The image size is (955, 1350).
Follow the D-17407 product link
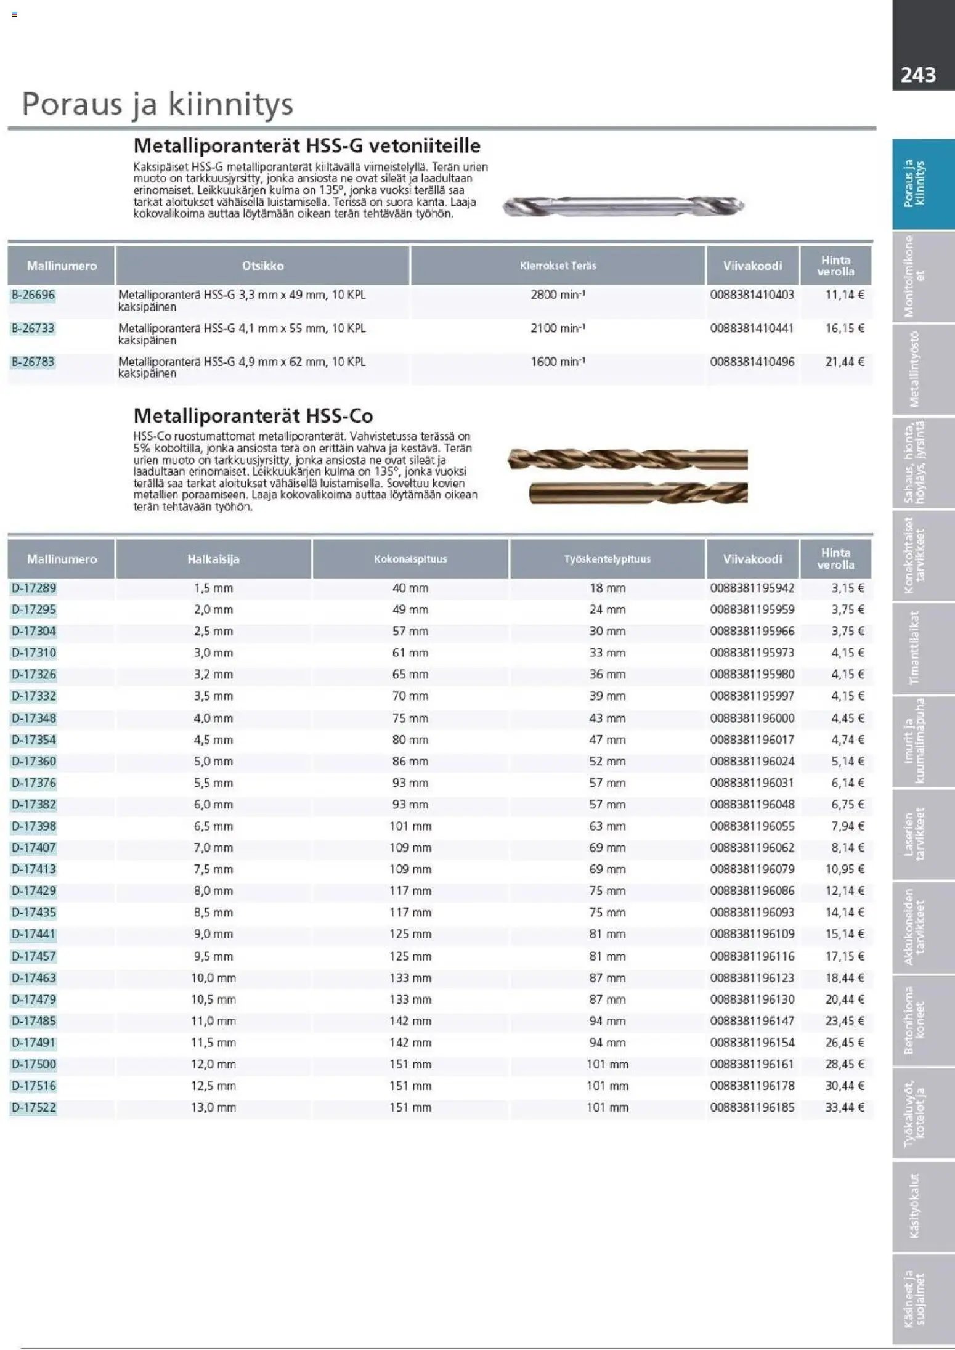[33, 847]
